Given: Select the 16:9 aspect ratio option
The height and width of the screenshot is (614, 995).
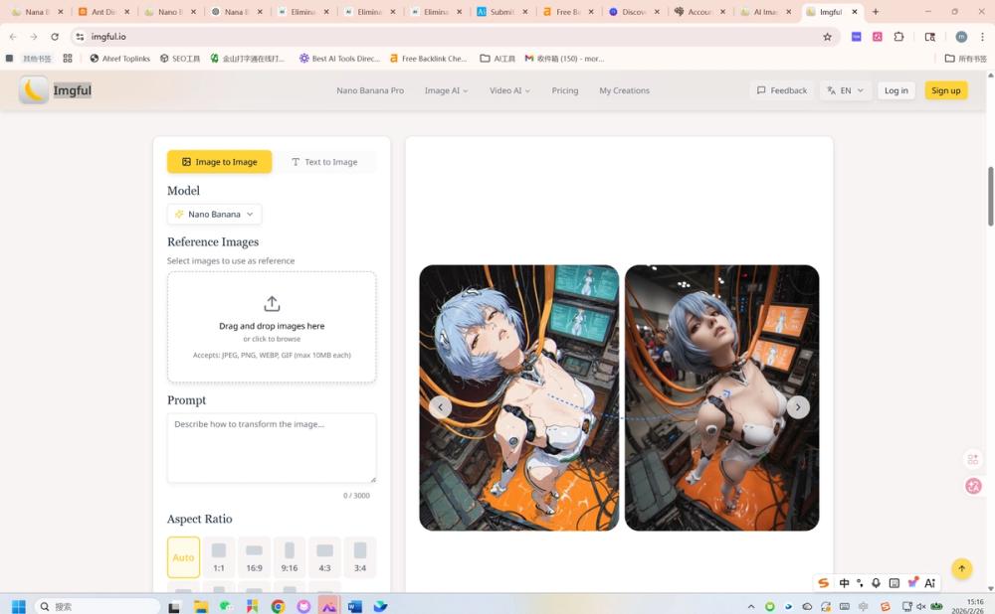Looking at the screenshot, I should click(x=254, y=557).
